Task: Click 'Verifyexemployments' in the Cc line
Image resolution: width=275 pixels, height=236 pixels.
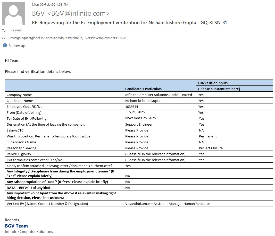Action: coord(101,38)
